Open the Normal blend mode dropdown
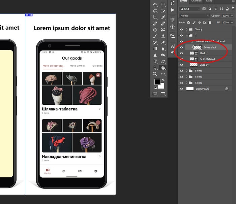 tap(194, 15)
